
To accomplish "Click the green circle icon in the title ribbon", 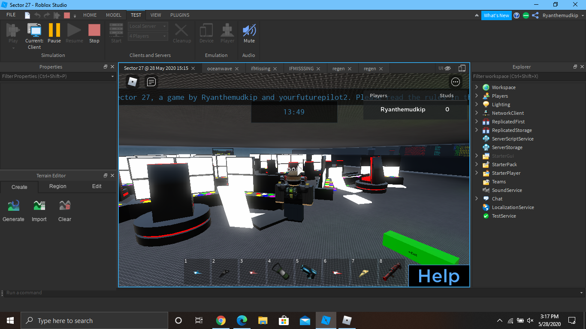I will pyautogui.click(x=526, y=15).
